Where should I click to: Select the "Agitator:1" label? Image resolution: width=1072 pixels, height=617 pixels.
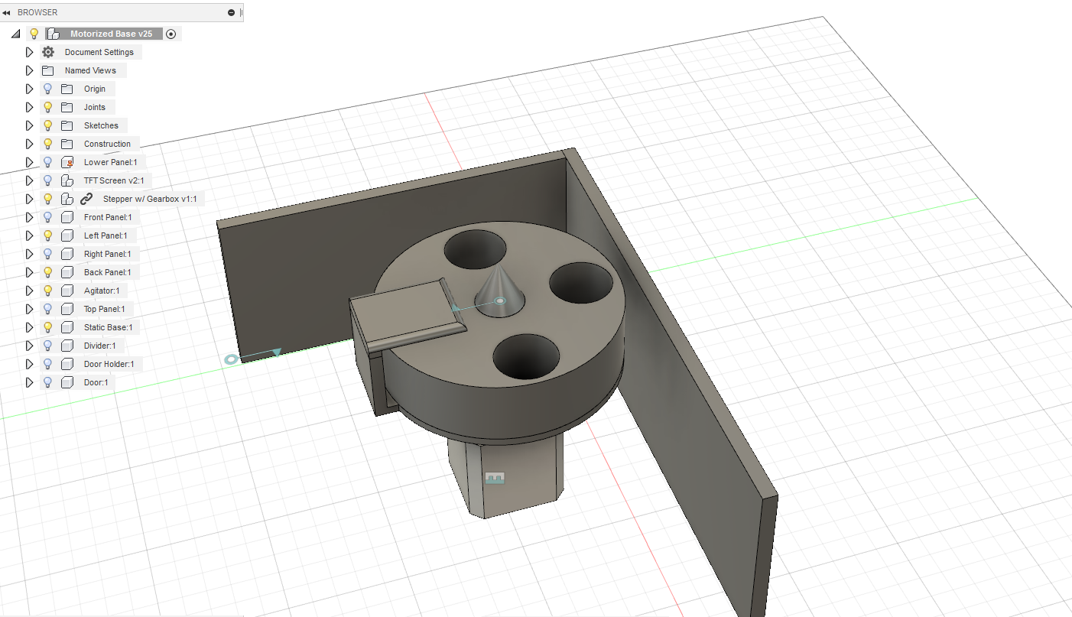102,291
